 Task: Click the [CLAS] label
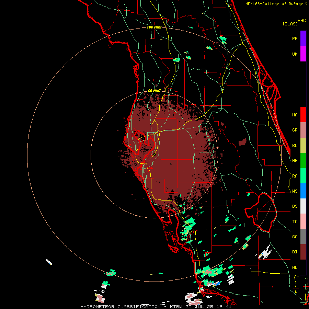(x=290, y=24)
